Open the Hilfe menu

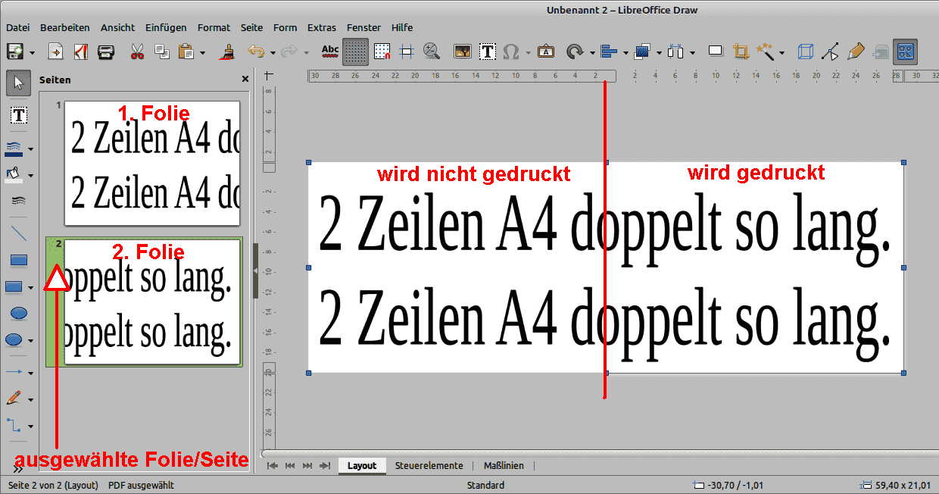pyautogui.click(x=402, y=27)
